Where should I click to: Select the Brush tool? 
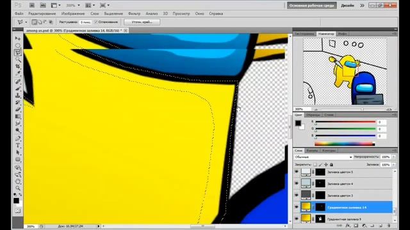(18, 88)
